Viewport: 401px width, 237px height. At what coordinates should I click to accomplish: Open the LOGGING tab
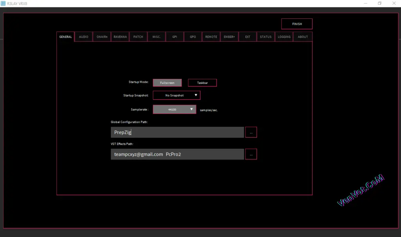(284, 37)
